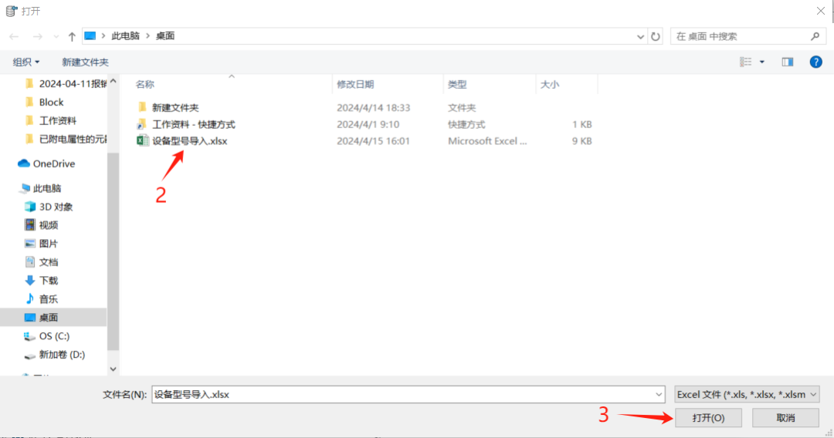Click the navigation pane scrollbar thumb

113,252
